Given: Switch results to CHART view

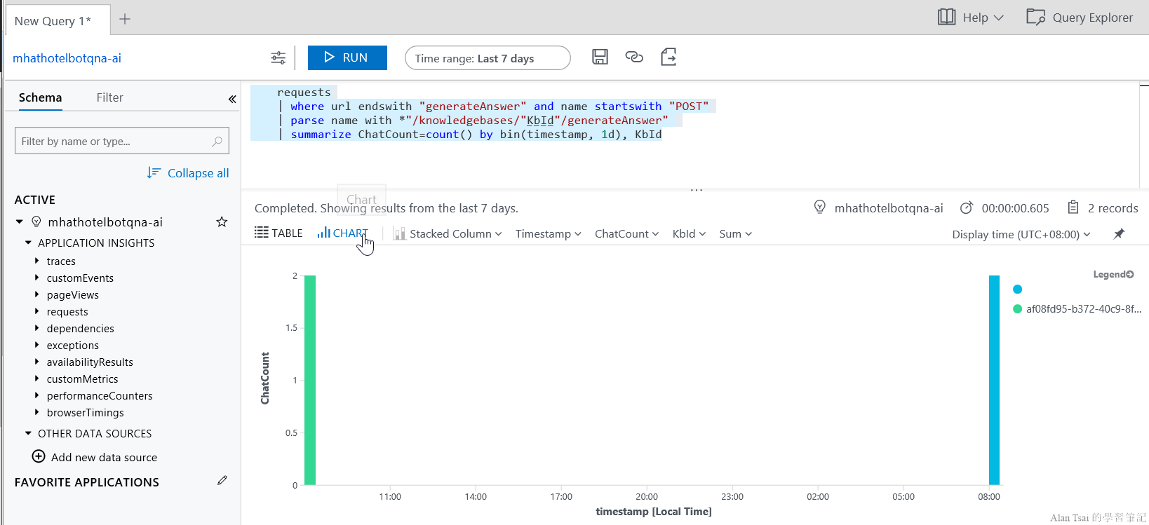Looking at the screenshot, I should pyautogui.click(x=342, y=233).
